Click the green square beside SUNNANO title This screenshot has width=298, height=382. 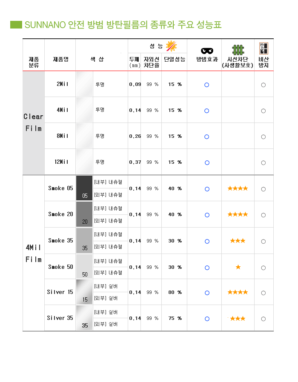pos(16,25)
